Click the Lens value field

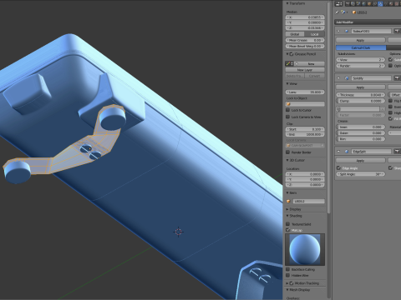pyautogui.click(x=305, y=92)
